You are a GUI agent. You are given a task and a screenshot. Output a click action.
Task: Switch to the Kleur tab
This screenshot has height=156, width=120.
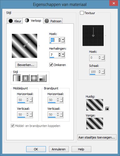tap(15, 21)
